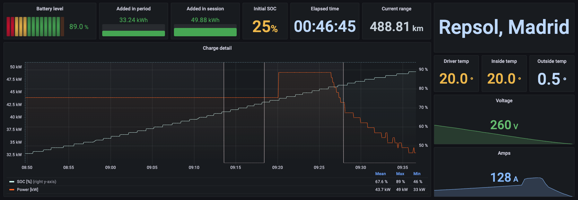
Task: Click the Repsol, Madrid location text
Action: coord(504,27)
